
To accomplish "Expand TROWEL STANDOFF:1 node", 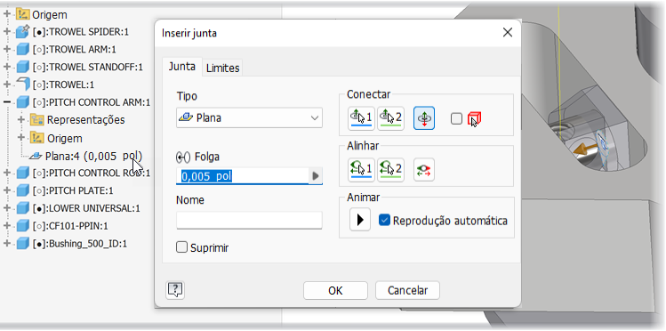I will click(6, 67).
